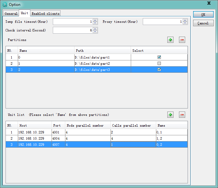The image size is (218, 188).
Task: Uncheck the Select checkbox for partition 2
Action: [x=159, y=69]
